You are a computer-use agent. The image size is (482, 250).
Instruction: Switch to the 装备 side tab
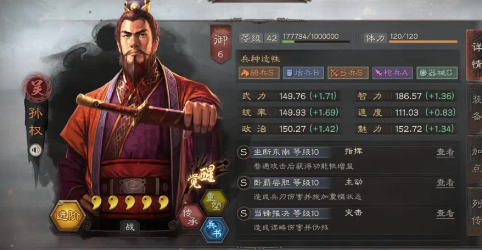[x=475, y=107]
